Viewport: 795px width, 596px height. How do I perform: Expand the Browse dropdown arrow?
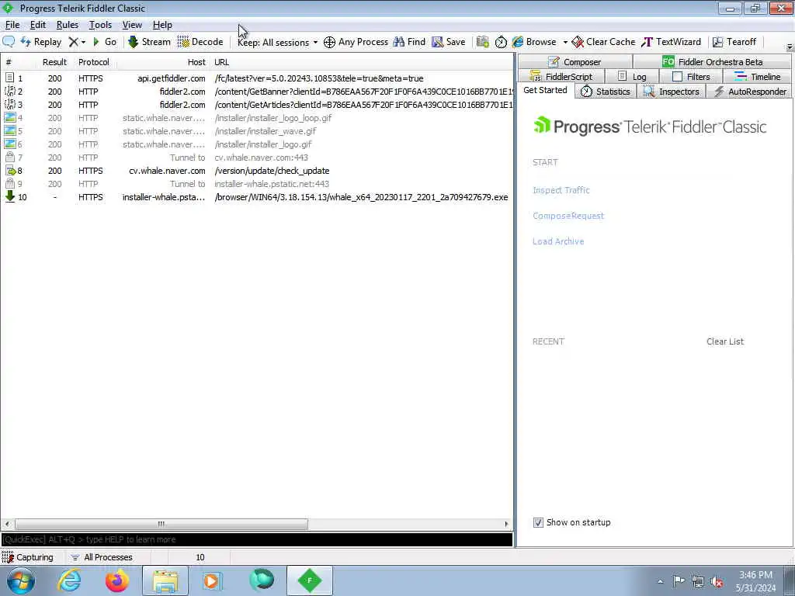click(x=565, y=42)
